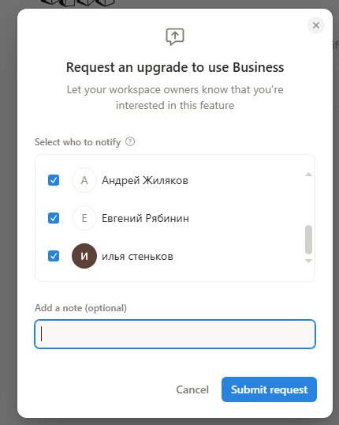Submit the upgrade request
339x425 pixels.
(269, 389)
